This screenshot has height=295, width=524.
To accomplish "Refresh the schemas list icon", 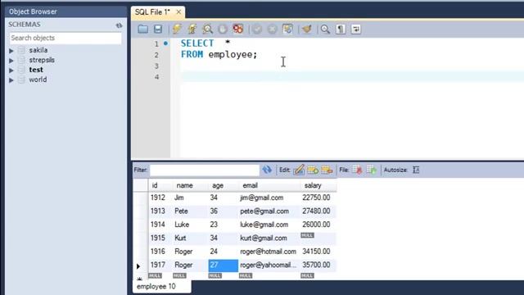I will 119,25.
